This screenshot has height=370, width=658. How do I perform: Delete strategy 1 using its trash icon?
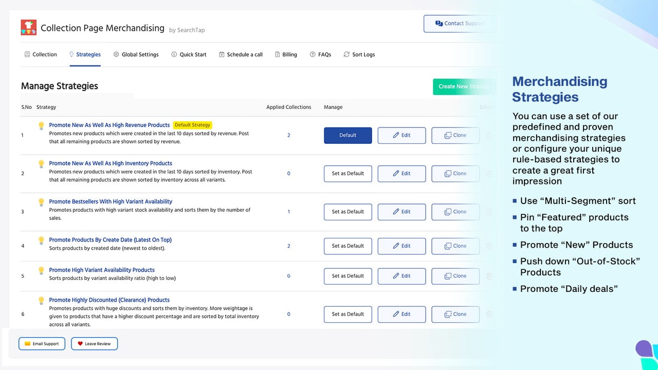pyautogui.click(x=489, y=135)
